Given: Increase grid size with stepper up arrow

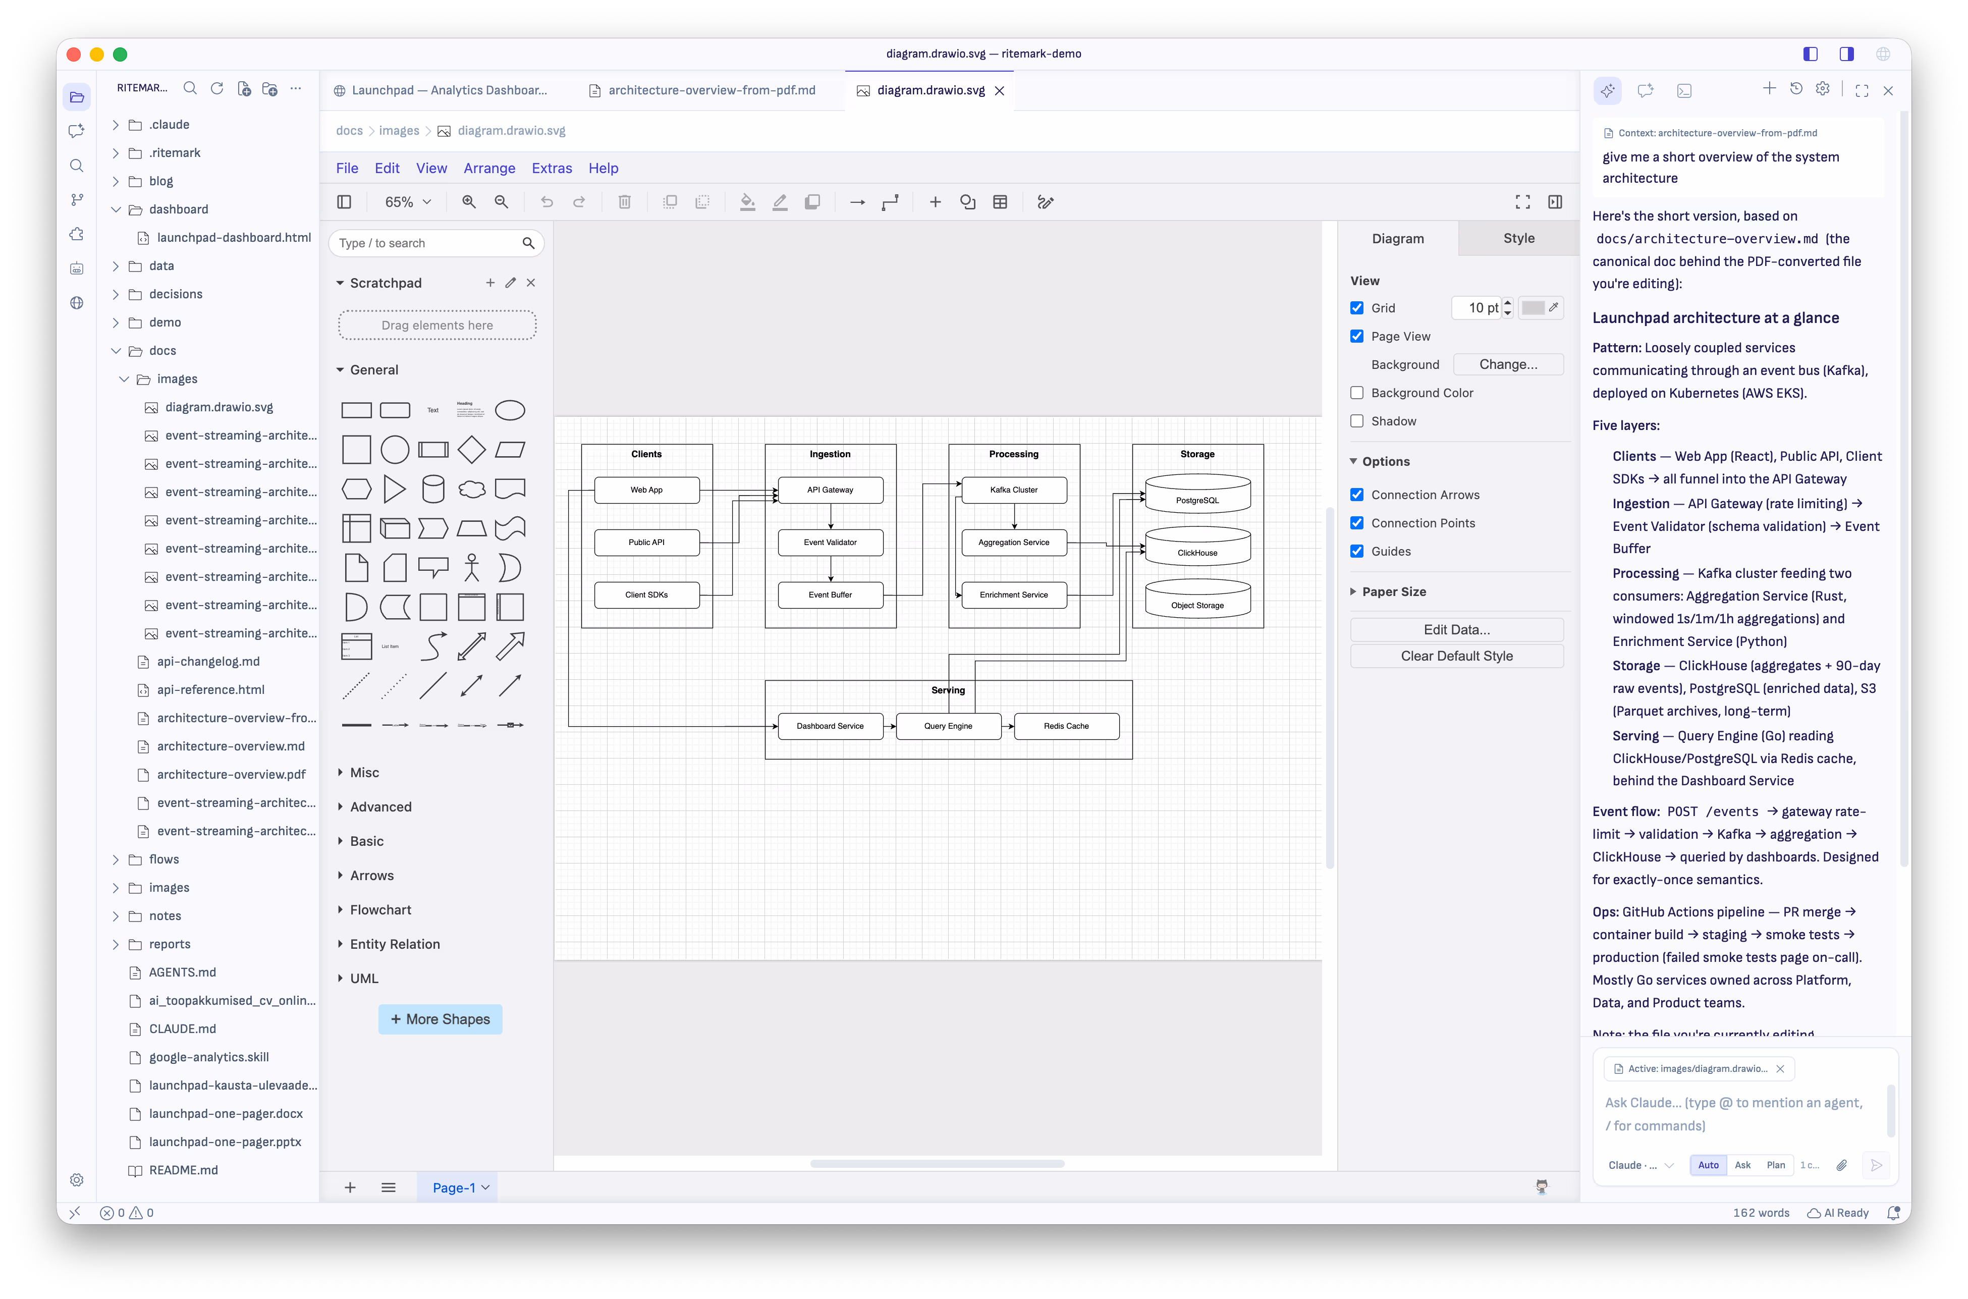Looking at the screenshot, I should point(1507,302).
